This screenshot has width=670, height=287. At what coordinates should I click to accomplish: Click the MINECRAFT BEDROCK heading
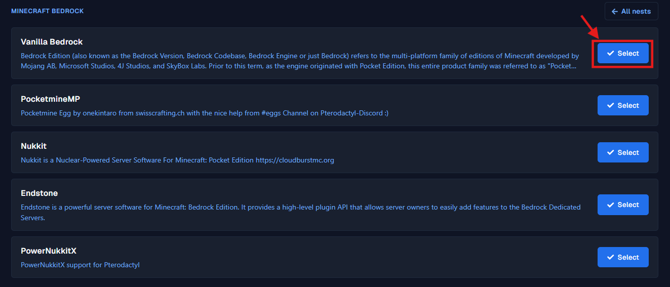[48, 11]
